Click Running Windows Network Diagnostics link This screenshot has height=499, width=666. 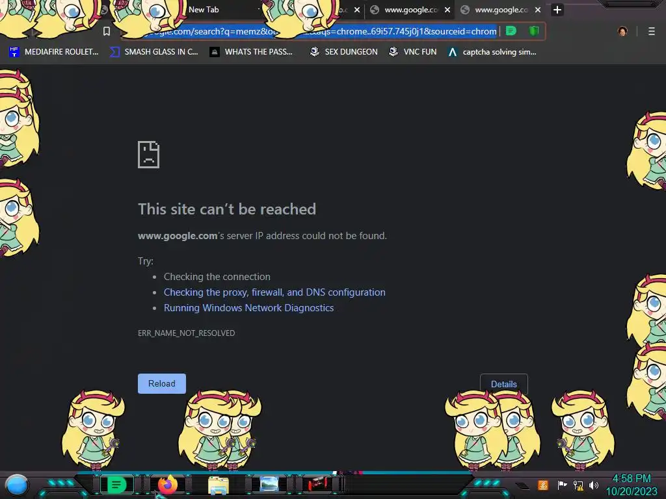click(x=249, y=308)
